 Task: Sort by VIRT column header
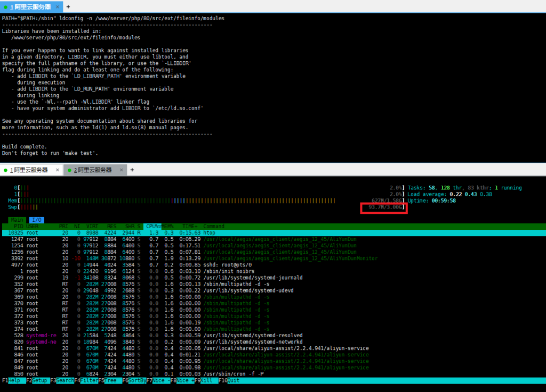(92, 227)
